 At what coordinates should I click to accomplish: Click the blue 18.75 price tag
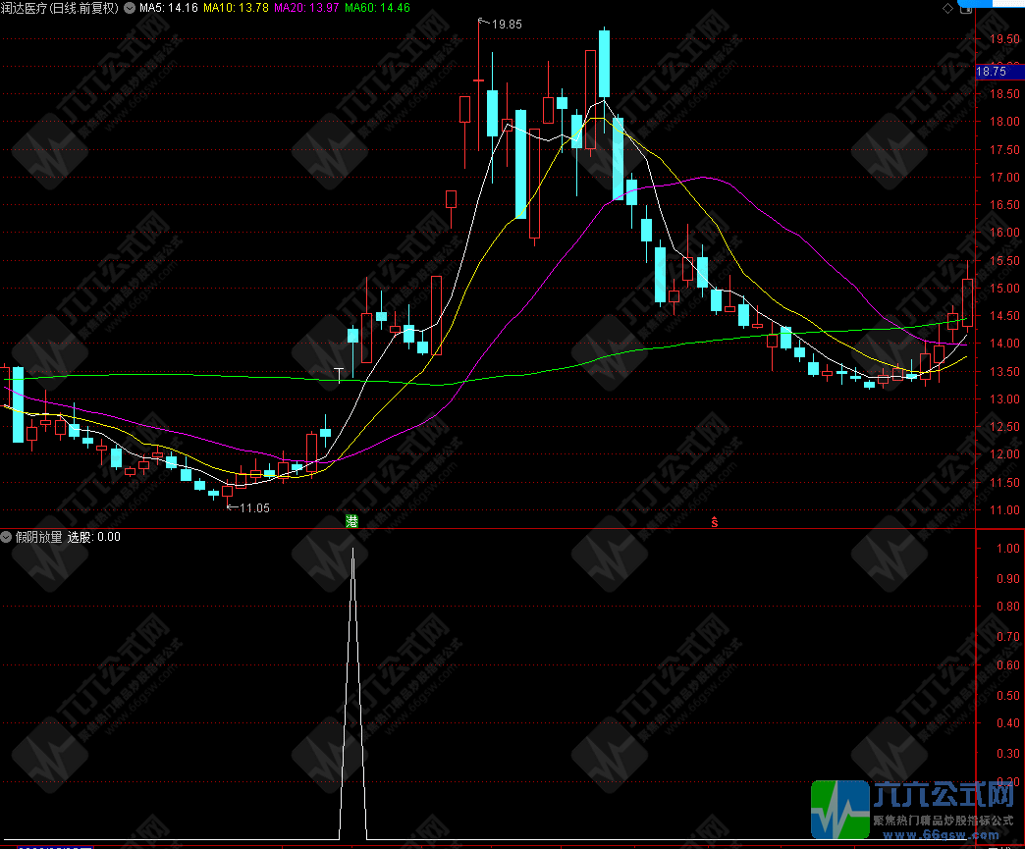click(992, 72)
